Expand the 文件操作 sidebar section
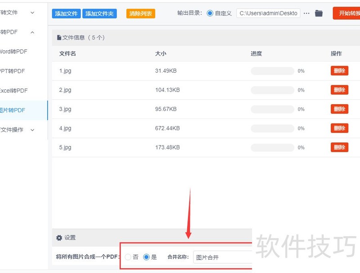This screenshot has width=360, height=273. [x=32, y=130]
